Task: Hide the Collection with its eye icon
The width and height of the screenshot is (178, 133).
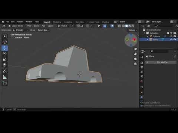Action: pyautogui.click(x=171, y=33)
